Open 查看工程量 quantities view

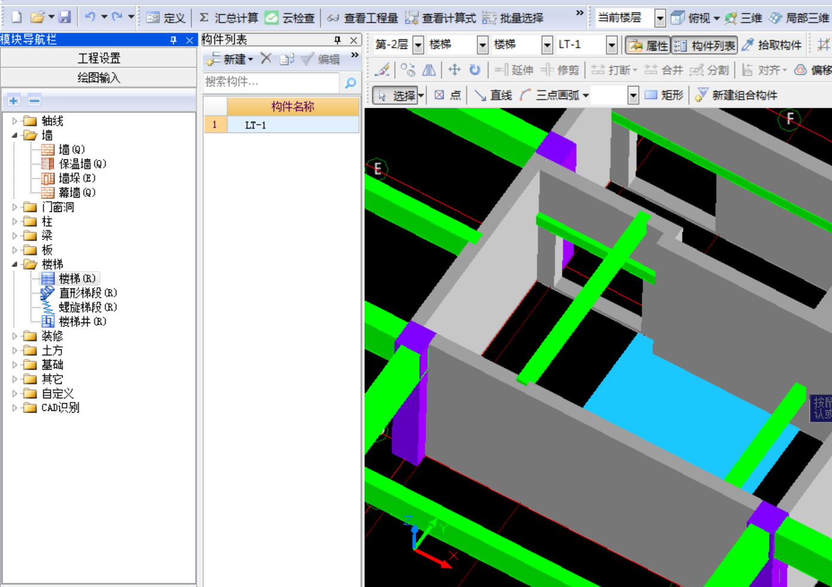pos(363,18)
